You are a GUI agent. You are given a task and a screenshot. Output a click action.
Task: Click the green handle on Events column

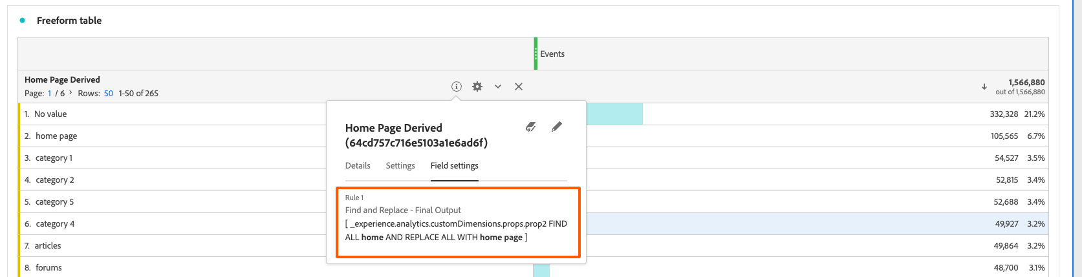[536, 54]
